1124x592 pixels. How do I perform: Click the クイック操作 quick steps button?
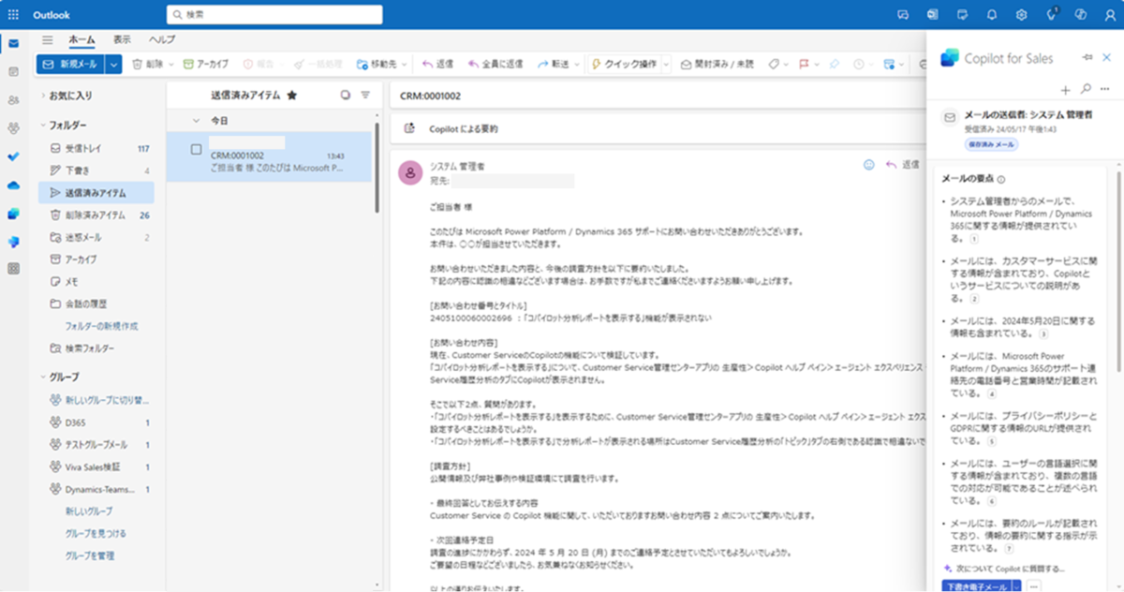tap(623, 64)
